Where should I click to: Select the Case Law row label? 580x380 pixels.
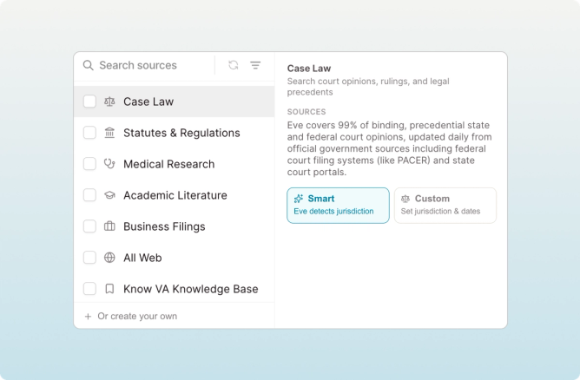tap(148, 102)
